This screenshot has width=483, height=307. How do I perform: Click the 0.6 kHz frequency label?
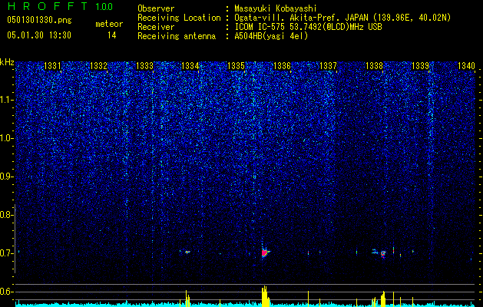pyautogui.click(x=6, y=292)
